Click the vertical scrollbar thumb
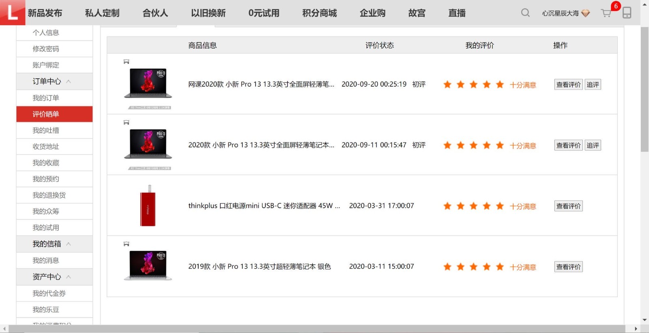This screenshot has height=333, width=649. [645, 89]
